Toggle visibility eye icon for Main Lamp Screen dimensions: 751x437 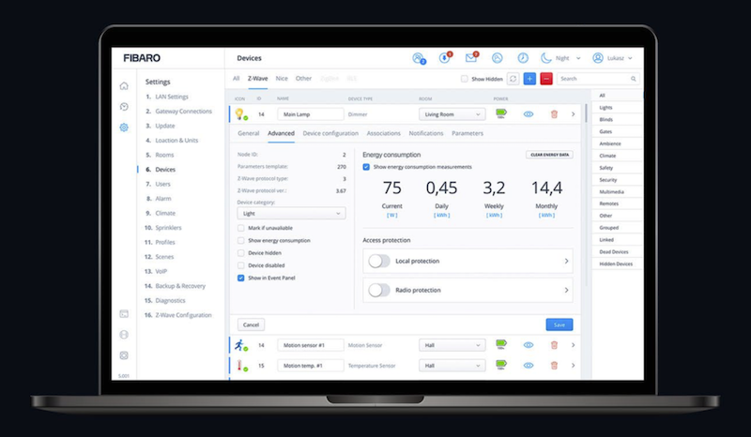tap(529, 113)
